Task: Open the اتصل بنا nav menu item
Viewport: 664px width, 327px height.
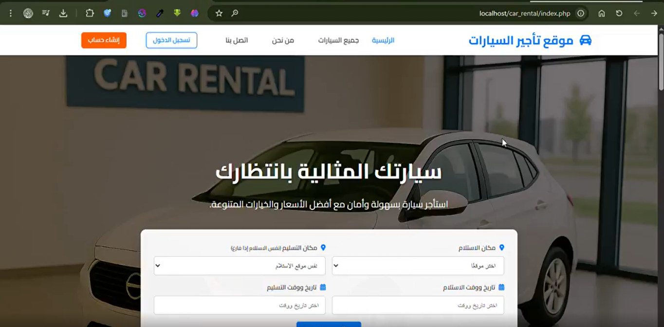Action: [x=237, y=40]
